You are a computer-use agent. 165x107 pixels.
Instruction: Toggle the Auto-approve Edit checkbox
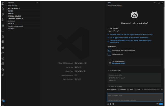click(x=136, y=90)
